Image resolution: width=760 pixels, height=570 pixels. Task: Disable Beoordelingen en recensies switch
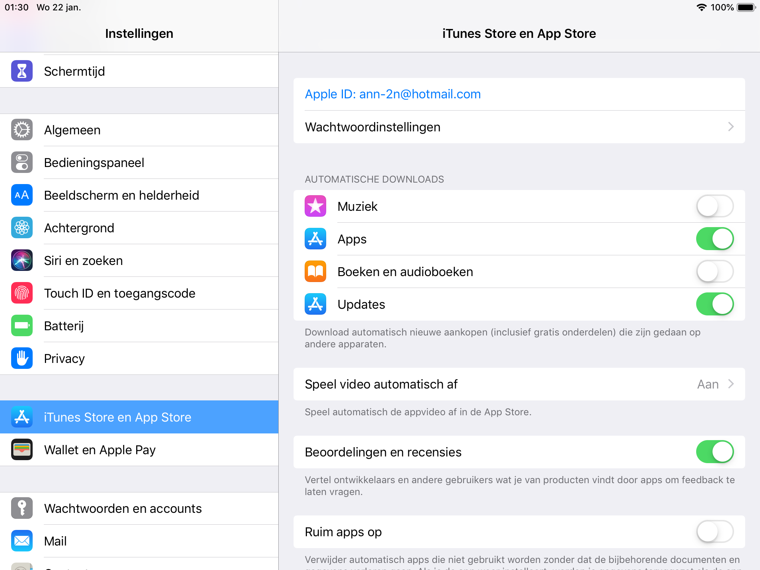(715, 452)
